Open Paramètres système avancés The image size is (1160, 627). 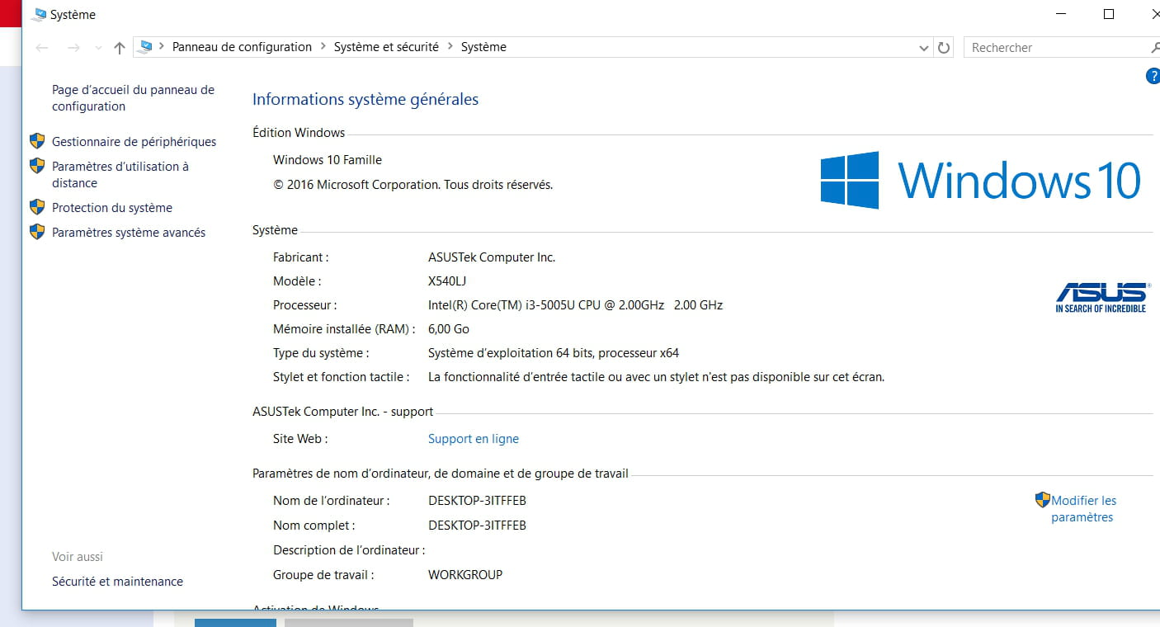(129, 233)
